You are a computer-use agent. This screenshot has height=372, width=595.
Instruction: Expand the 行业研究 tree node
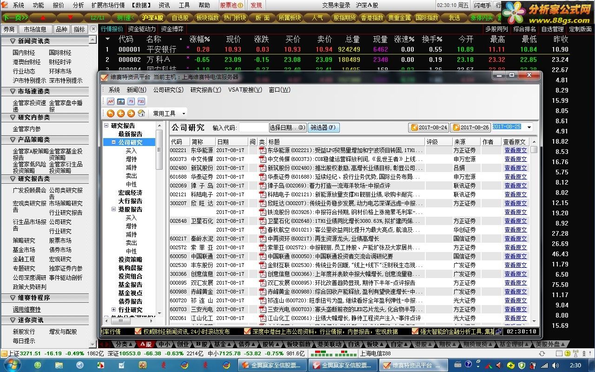coord(114,310)
